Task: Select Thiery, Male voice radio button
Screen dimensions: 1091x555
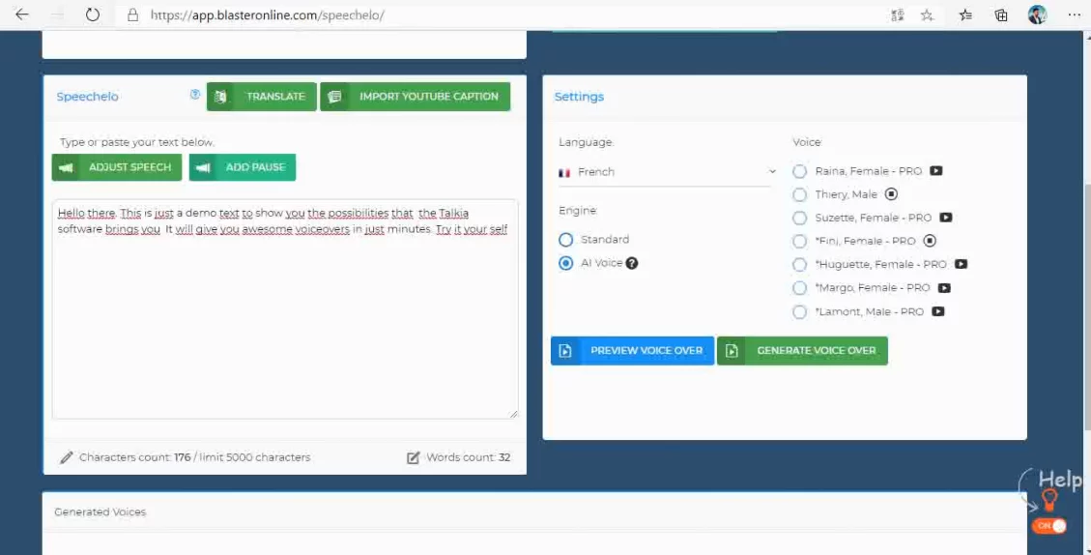Action: (799, 194)
